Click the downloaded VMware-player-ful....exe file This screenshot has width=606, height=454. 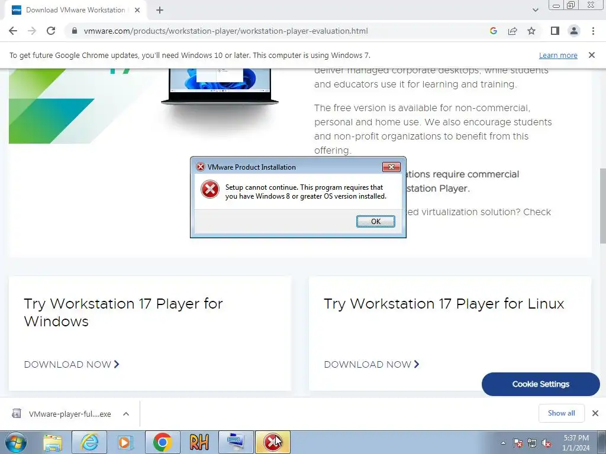62,414
